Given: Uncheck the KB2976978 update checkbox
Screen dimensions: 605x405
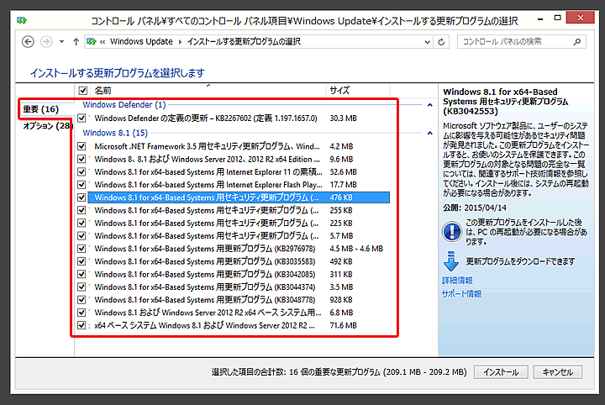Looking at the screenshot, I should click(x=82, y=249).
